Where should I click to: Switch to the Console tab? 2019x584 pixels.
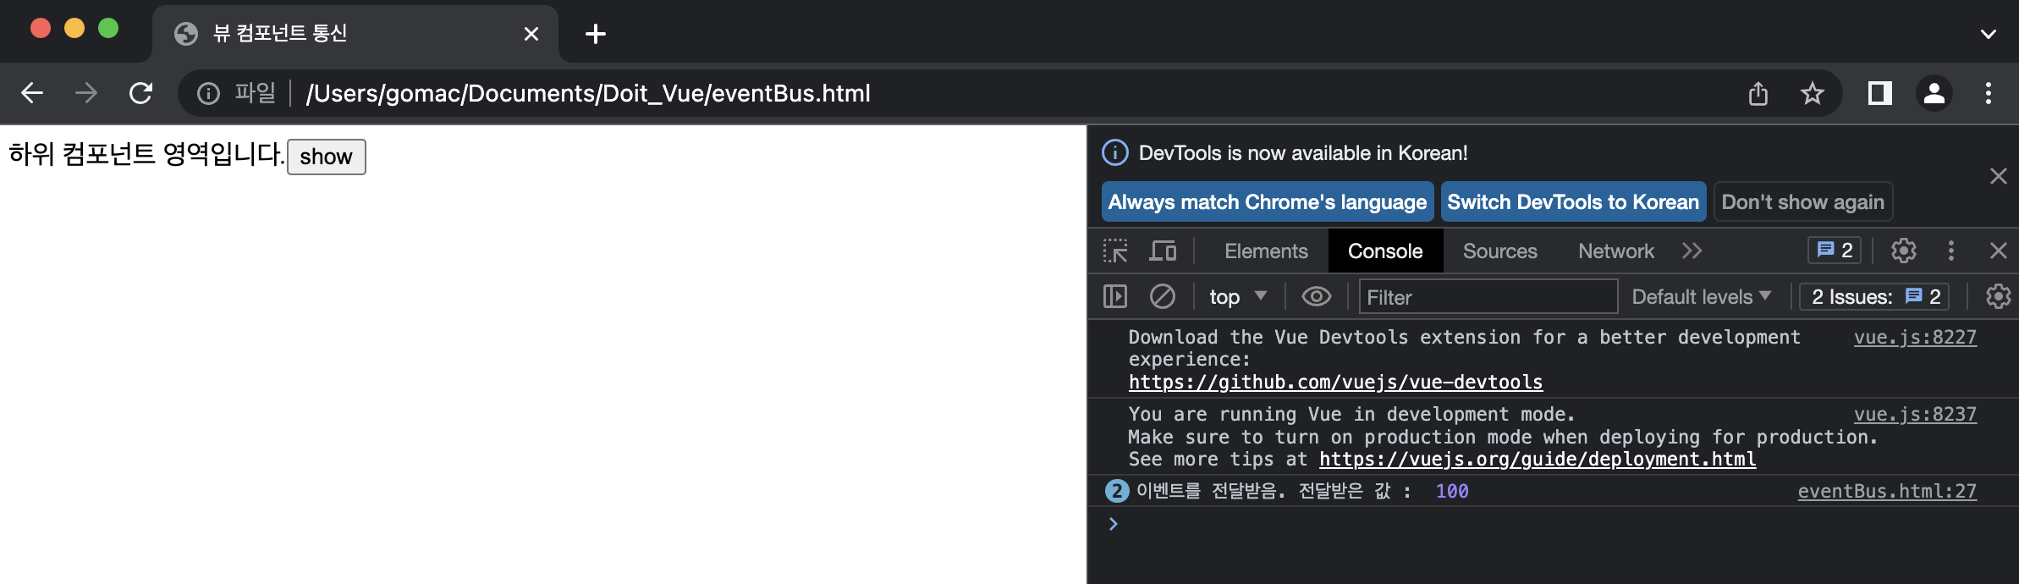(1385, 251)
